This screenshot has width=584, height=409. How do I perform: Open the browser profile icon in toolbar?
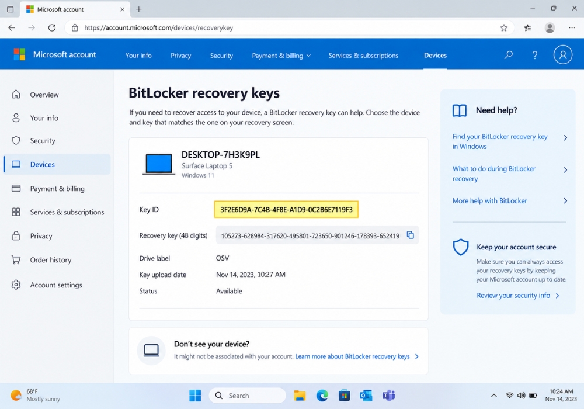pyautogui.click(x=550, y=28)
